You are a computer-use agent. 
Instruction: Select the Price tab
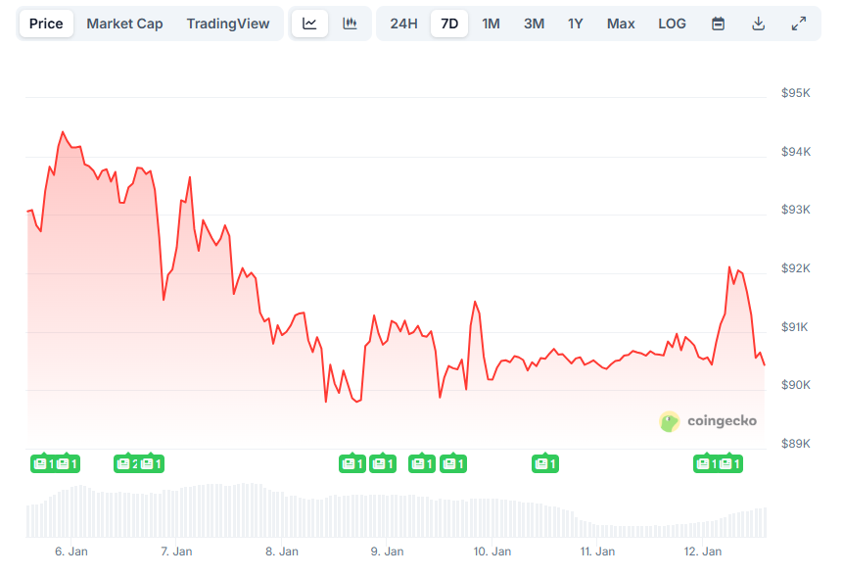pyautogui.click(x=46, y=24)
